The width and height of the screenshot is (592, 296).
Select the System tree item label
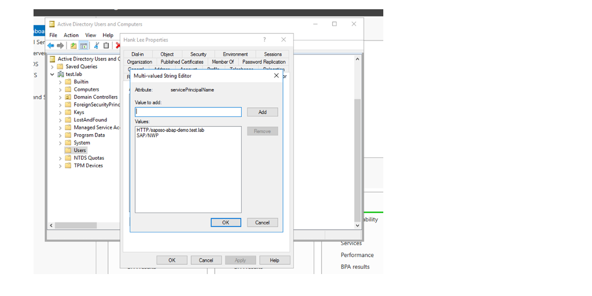(82, 143)
